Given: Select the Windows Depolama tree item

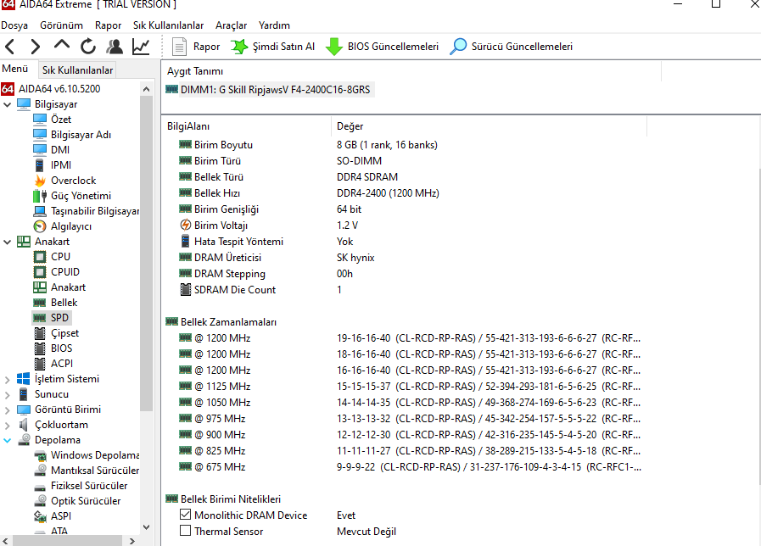Looking at the screenshot, I should (95, 455).
